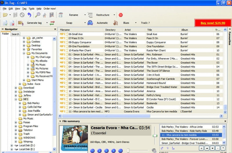Image resolution: width=232 pixels, height=153 pixels.
Task: Click the AB/CD rename icon
Action: pos(61,15)
